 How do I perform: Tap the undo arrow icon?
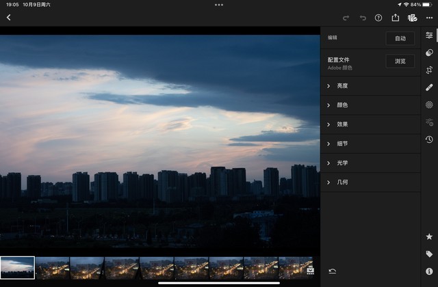pyautogui.click(x=363, y=18)
